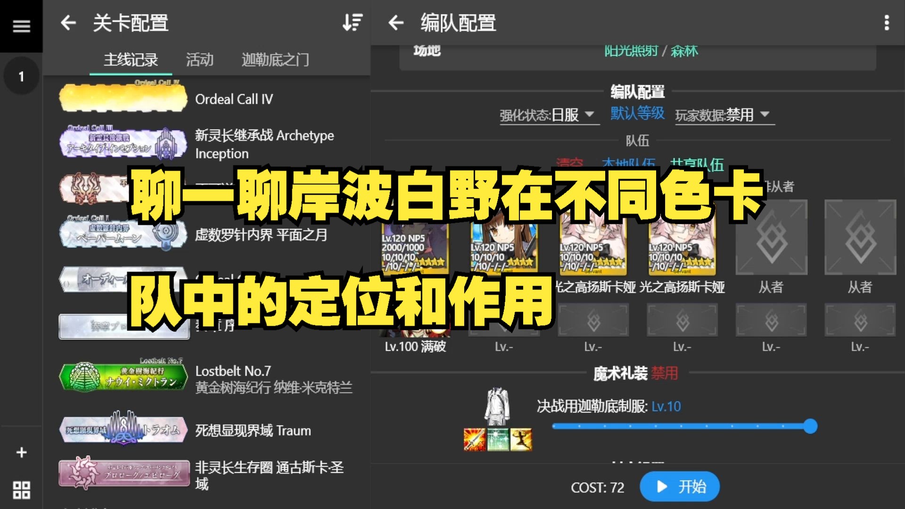Click 决战用迦勒底制服 Lv.10 label
Viewport: 905px width, 509px height.
tap(609, 406)
